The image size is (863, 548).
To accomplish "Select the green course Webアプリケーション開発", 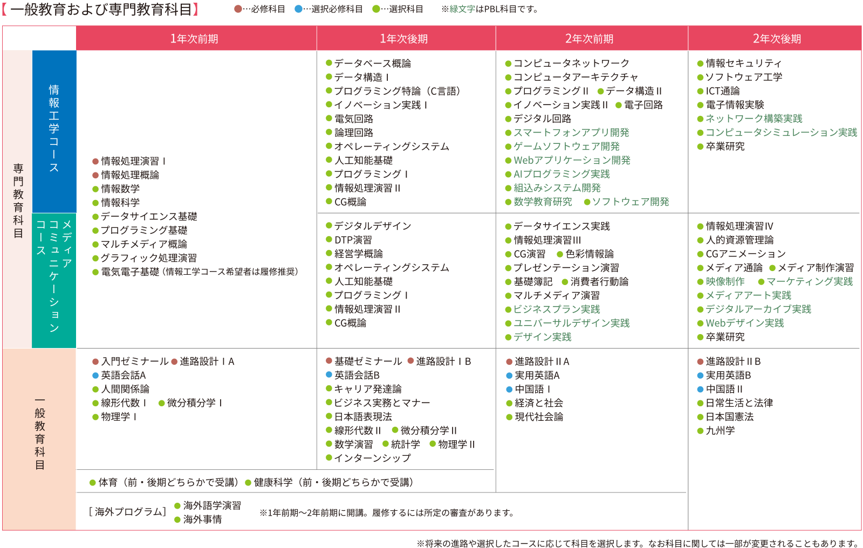I will (568, 160).
